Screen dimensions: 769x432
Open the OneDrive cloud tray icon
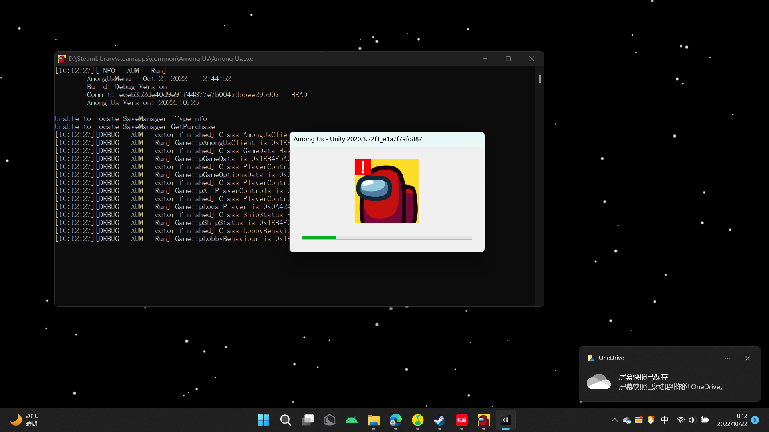626,420
